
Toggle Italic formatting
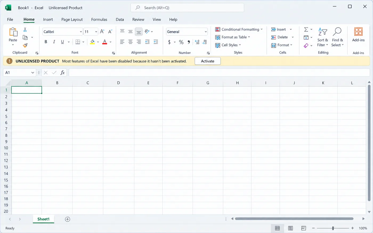[x=54, y=42]
